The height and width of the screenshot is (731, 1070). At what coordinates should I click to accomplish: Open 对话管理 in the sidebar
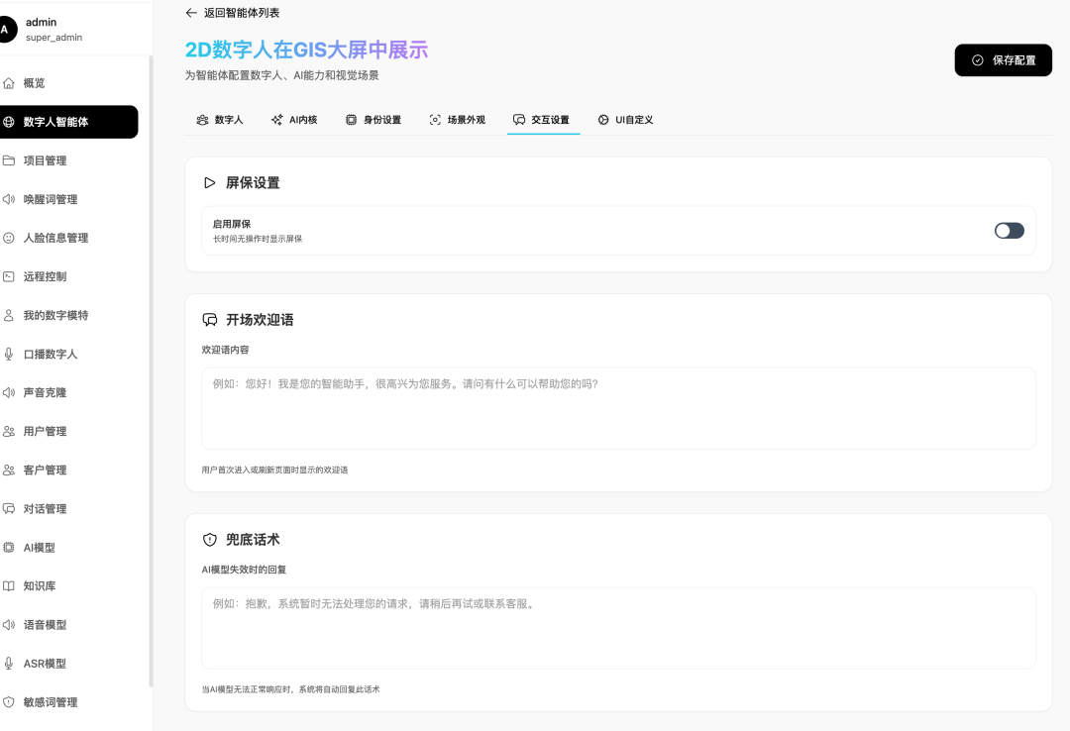(x=68, y=508)
